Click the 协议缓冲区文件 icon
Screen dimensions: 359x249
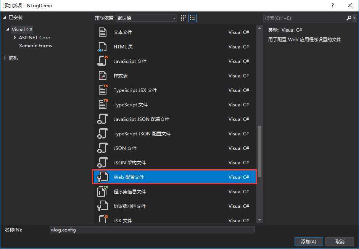102,206
